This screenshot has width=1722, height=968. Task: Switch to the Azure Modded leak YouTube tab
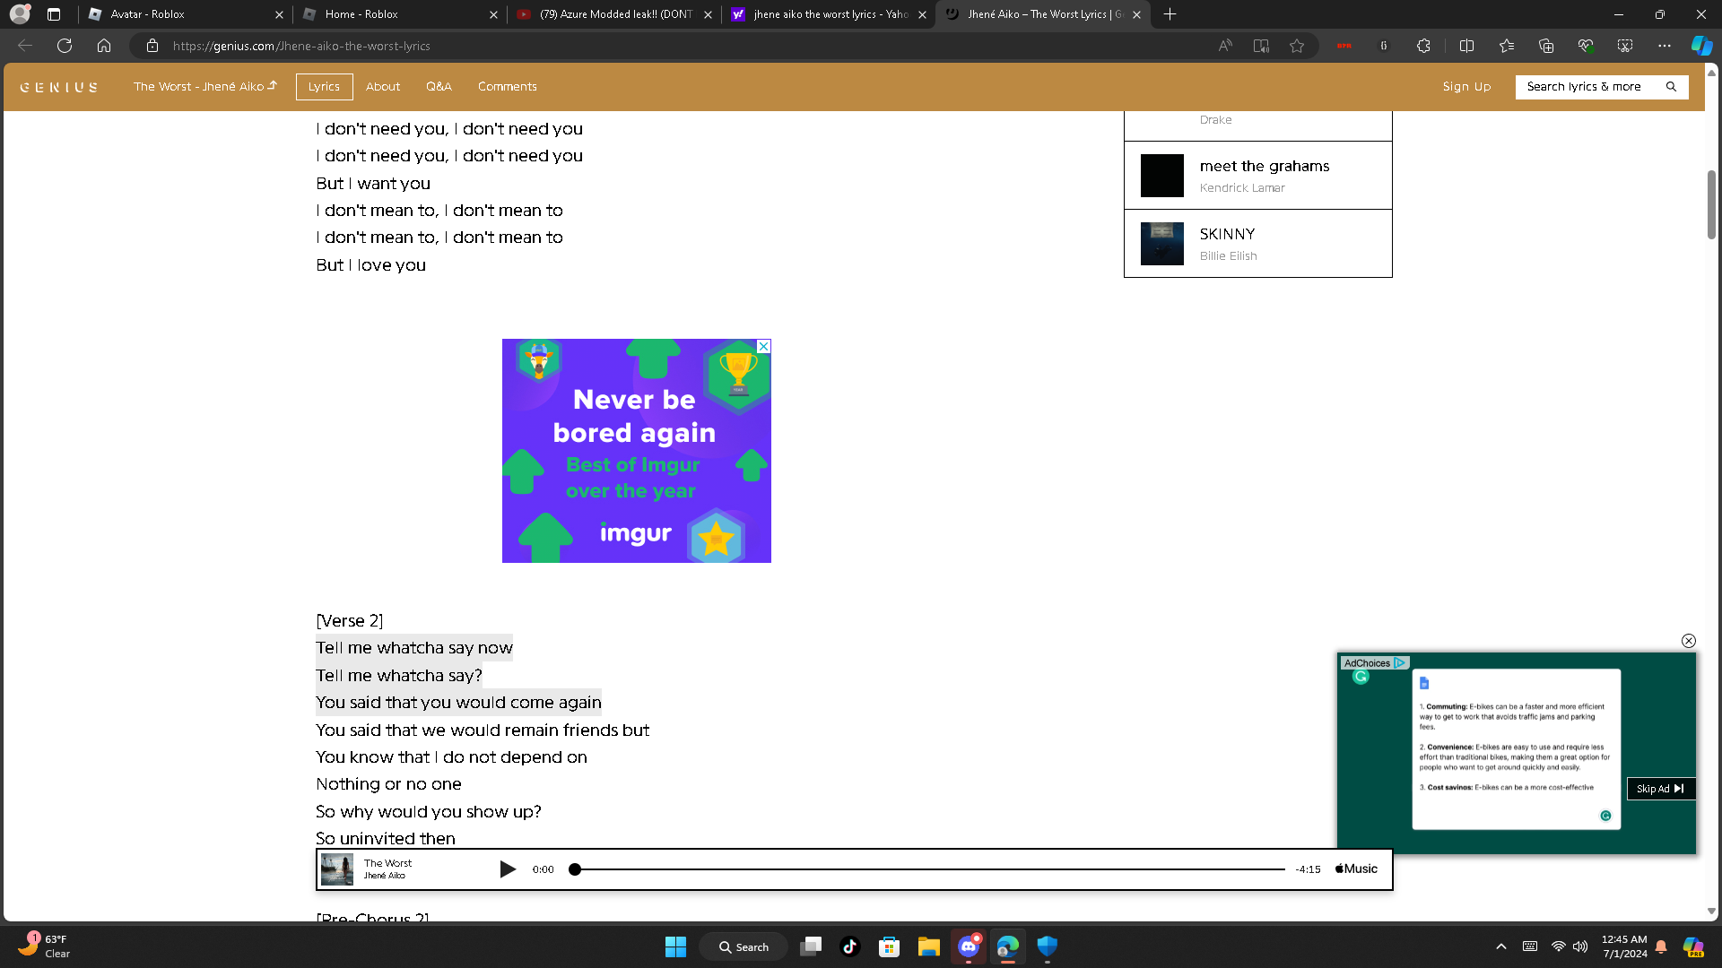point(615,14)
